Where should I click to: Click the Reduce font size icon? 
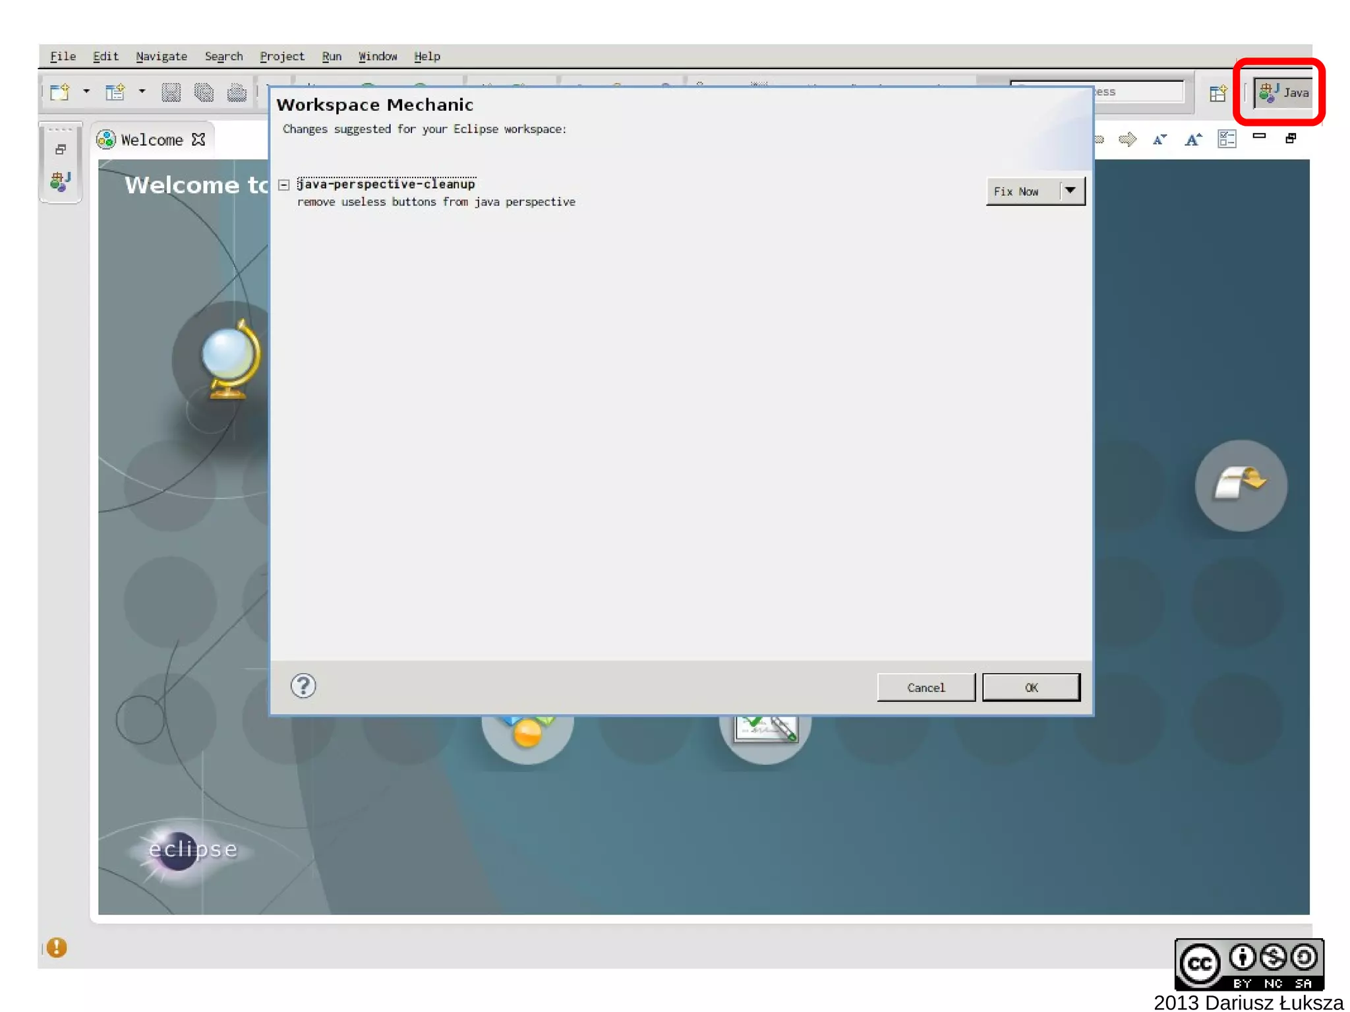(1159, 140)
